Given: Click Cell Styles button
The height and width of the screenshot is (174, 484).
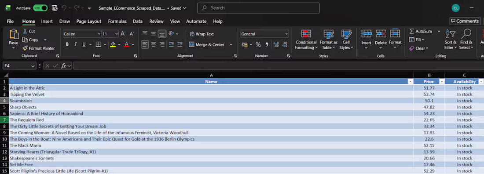Looking at the screenshot, I should pyautogui.click(x=346, y=40).
